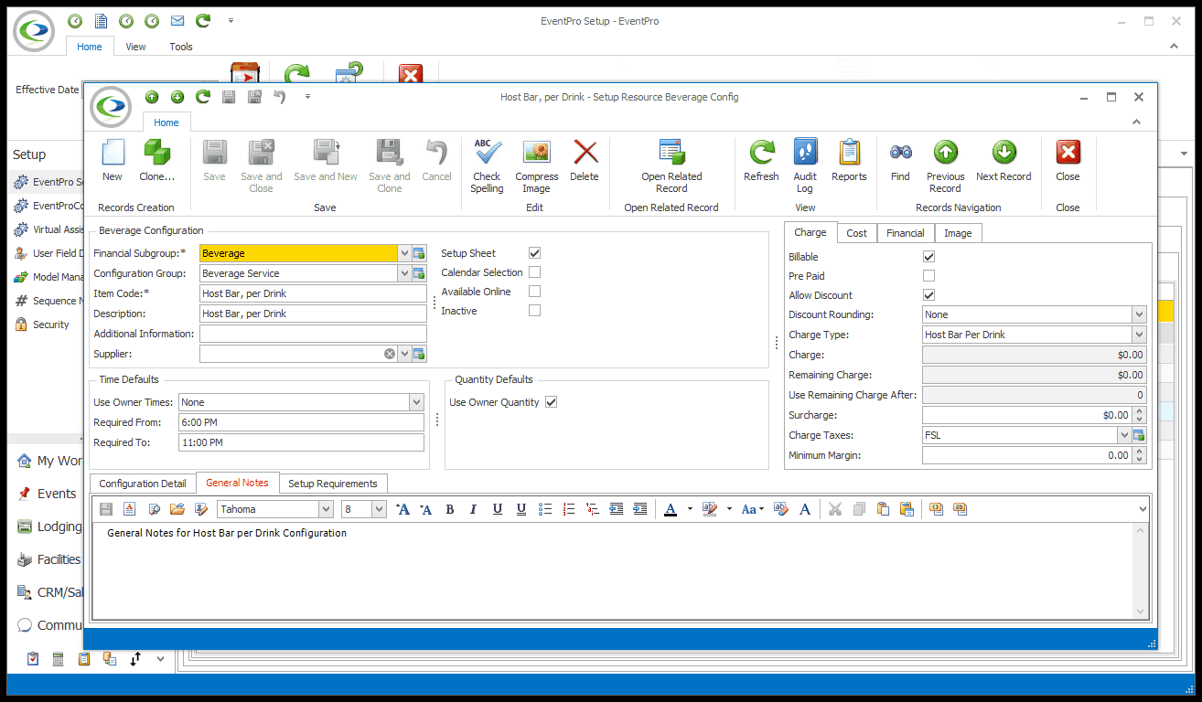Delete this beverage configuration record

[584, 161]
